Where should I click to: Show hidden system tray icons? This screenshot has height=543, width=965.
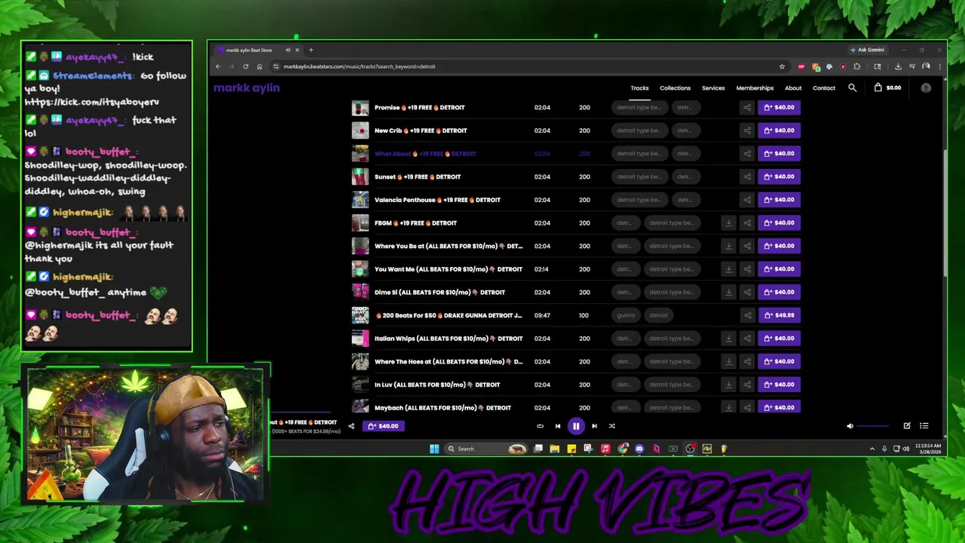(x=872, y=449)
